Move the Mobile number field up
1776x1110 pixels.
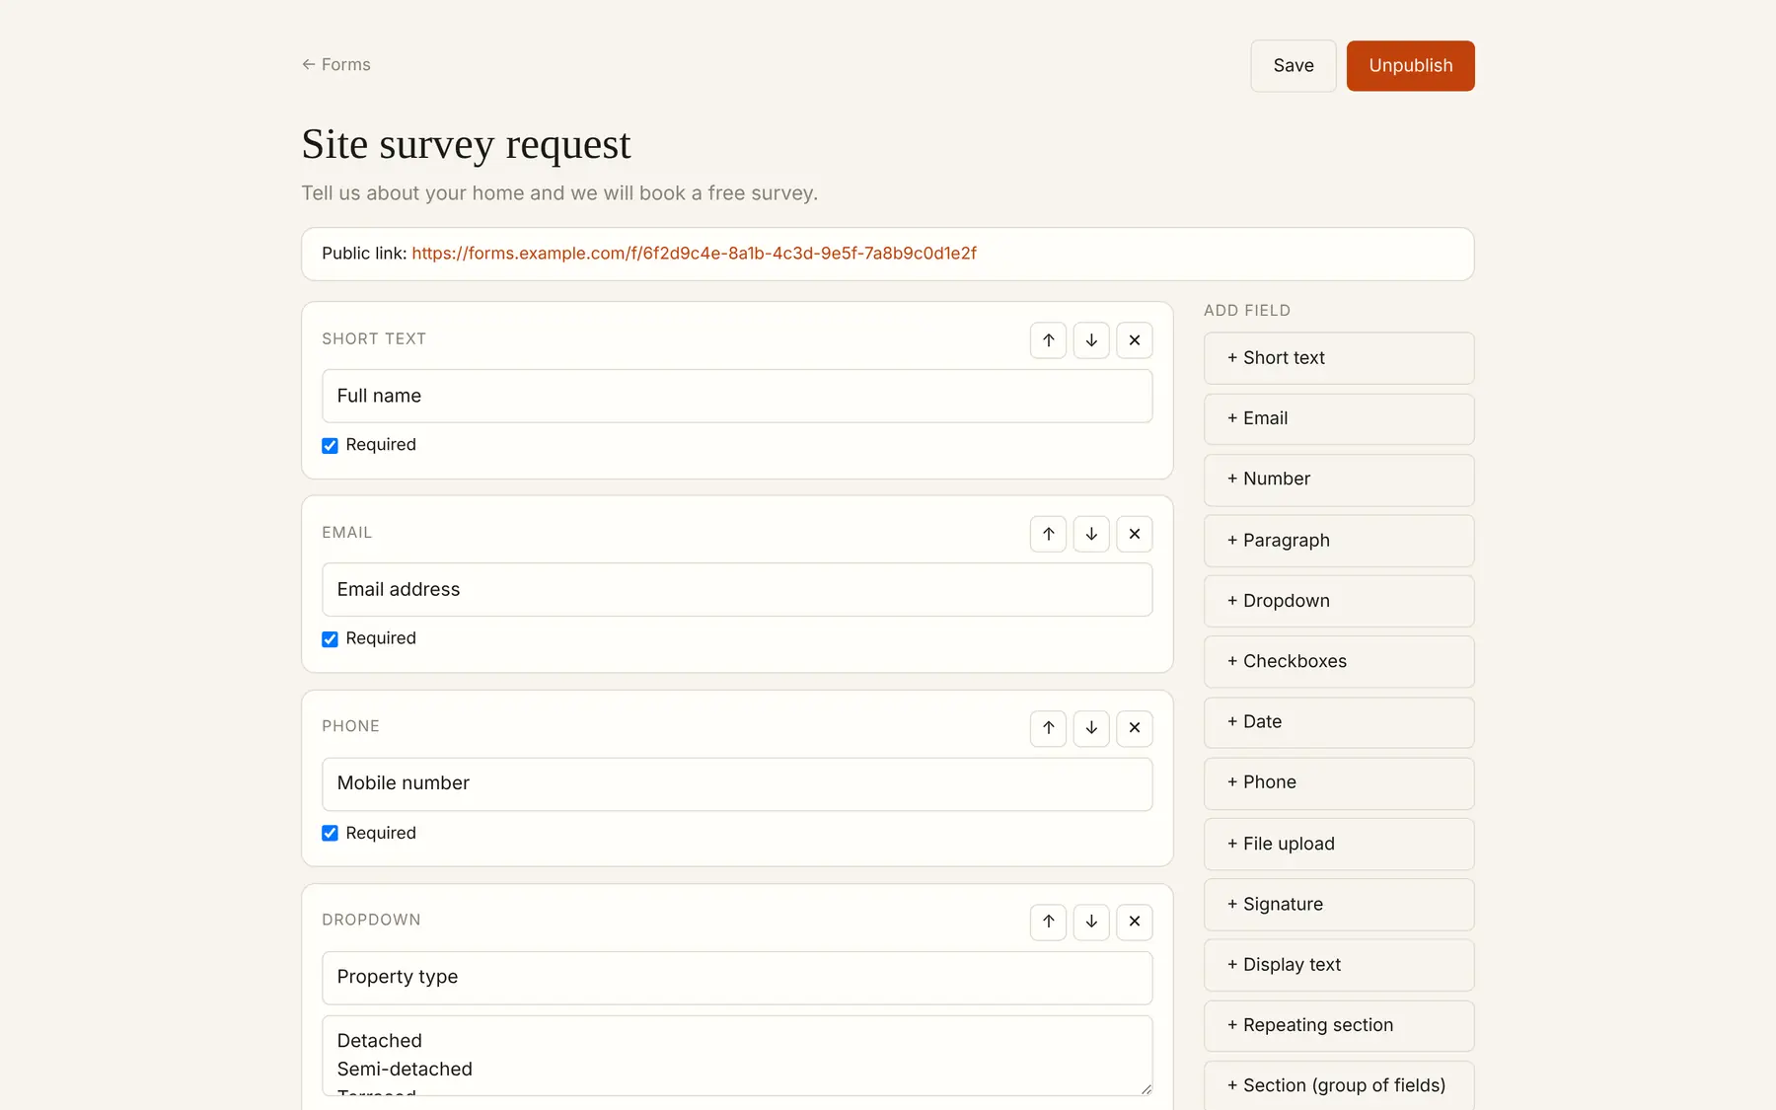point(1048,728)
